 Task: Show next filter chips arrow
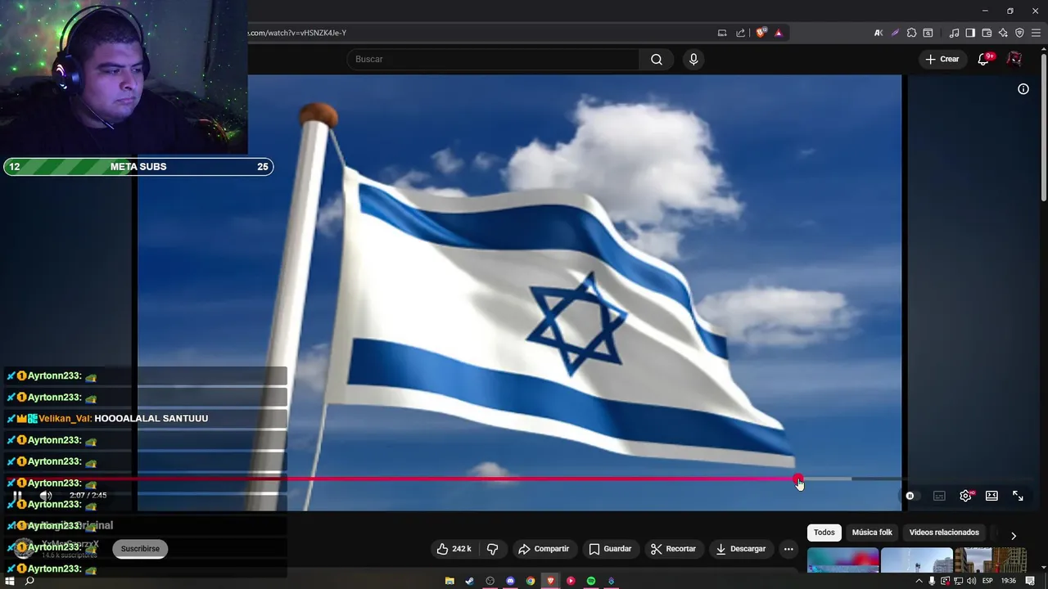[1013, 536]
